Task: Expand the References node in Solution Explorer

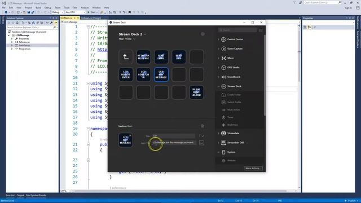Action: pos(12,42)
